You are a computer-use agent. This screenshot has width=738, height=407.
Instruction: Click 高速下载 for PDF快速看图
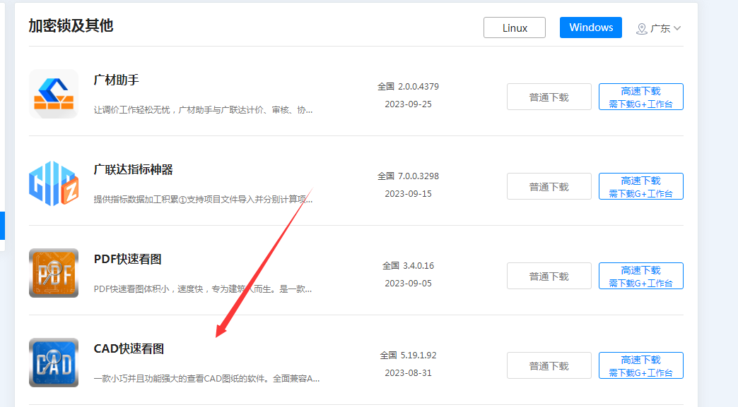pyautogui.click(x=641, y=276)
